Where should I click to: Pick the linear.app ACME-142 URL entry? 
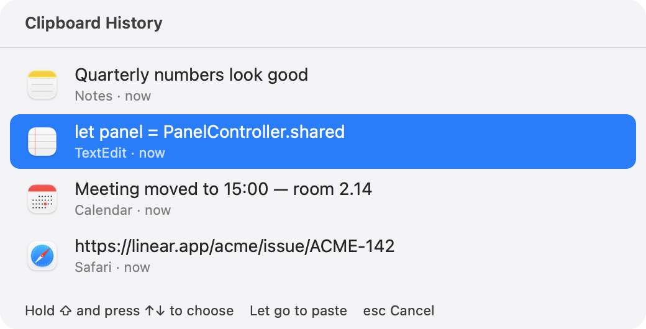pos(323,256)
